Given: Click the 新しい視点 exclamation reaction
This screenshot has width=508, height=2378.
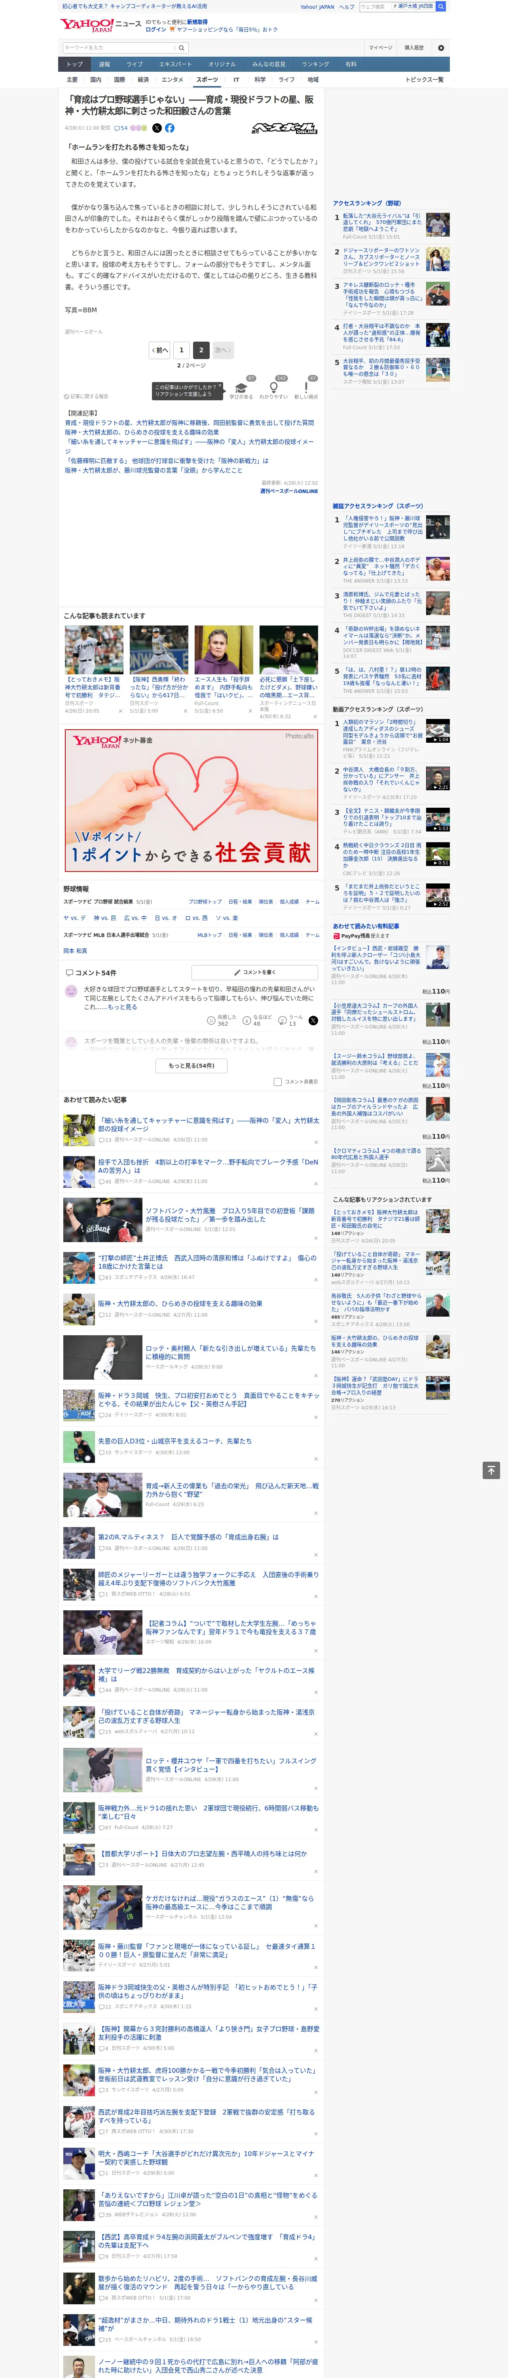Looking at the screenshot, I should (306, 388).
